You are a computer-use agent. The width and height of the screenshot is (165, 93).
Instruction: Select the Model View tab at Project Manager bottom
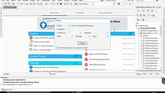click(x=145, y=74)
